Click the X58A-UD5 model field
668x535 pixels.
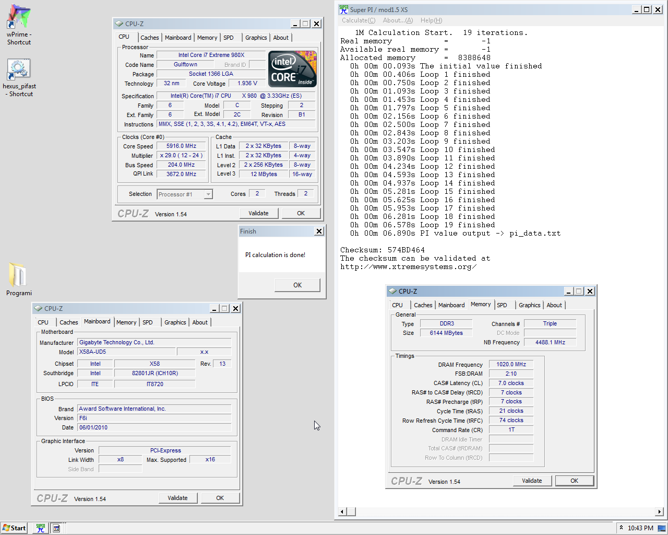126,352
